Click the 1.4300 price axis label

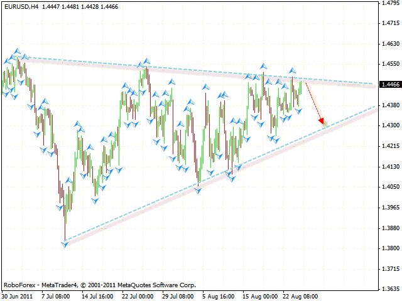coord(391,125)
